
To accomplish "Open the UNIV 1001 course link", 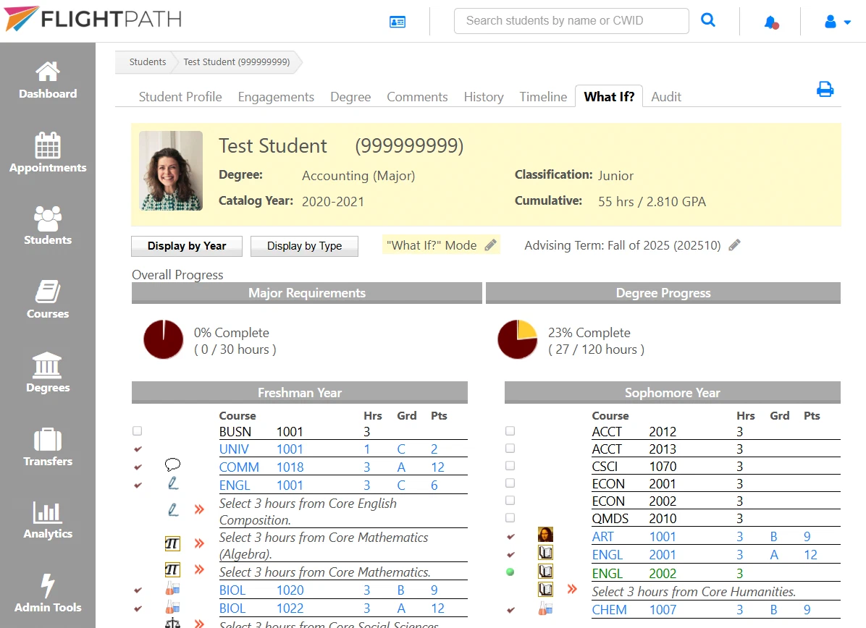I will click(261, 449).
